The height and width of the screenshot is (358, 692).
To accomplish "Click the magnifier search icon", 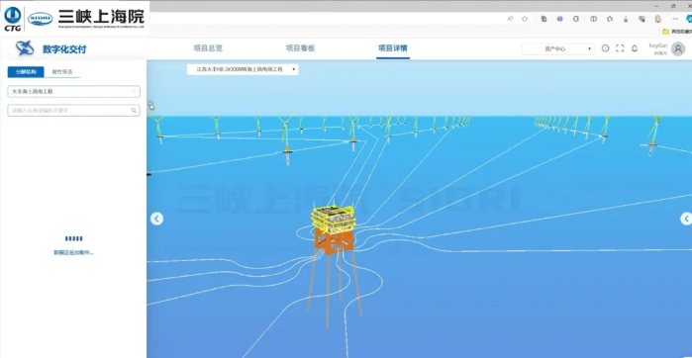I will (x=134, y=111).
